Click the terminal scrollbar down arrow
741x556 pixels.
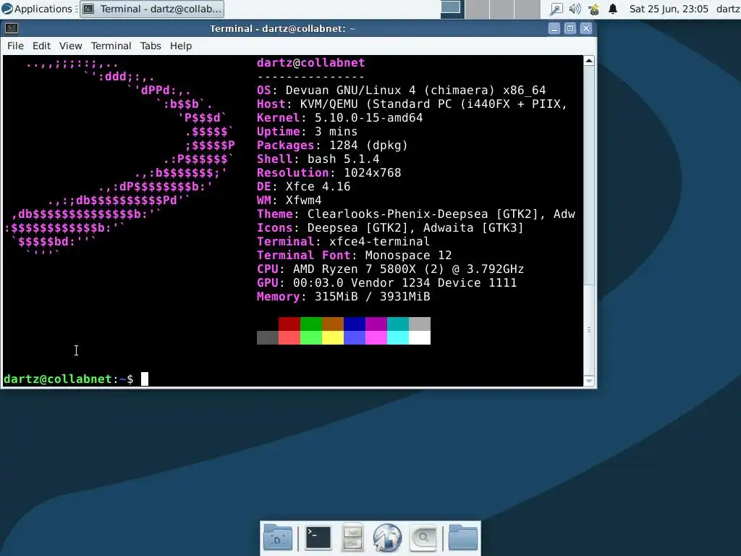[589, 381]
